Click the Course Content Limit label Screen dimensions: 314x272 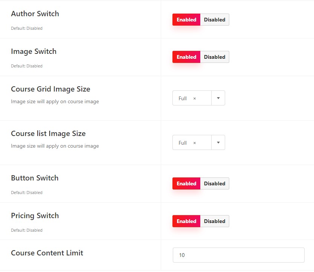(x=47, y=253)
